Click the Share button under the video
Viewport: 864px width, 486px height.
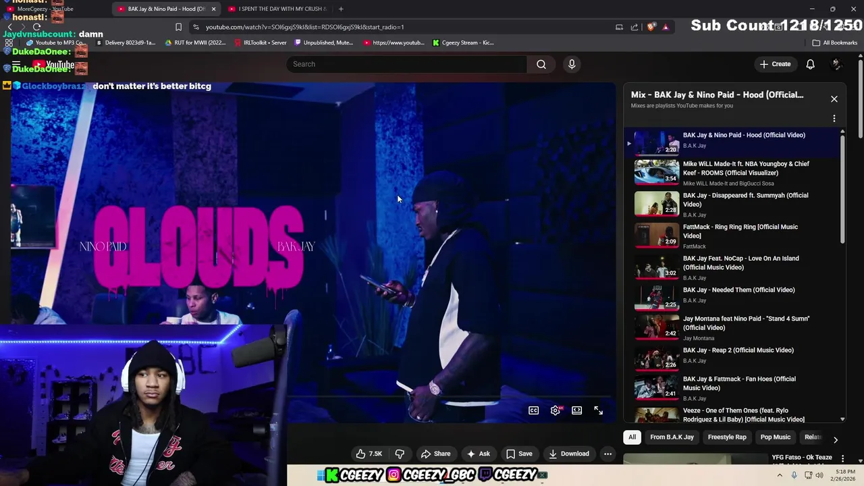pyautogui.click(x=435, y=454)
